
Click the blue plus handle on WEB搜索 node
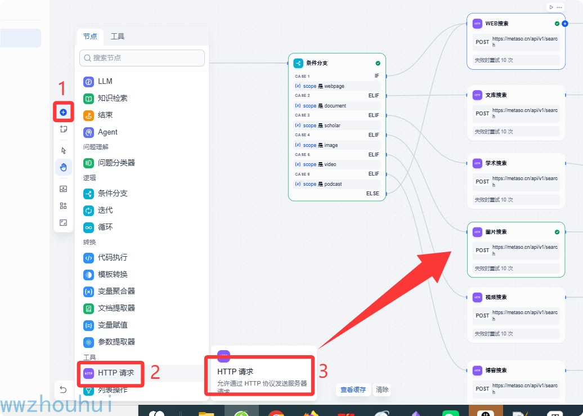(565, 24)
